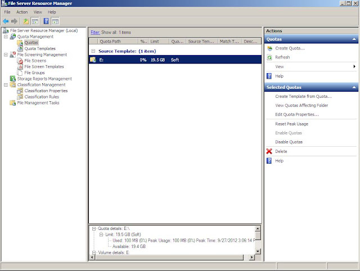The height and width of the screenshot is (271, 360).
Task: Click details pane scroll down arrow
Action: 258,251
